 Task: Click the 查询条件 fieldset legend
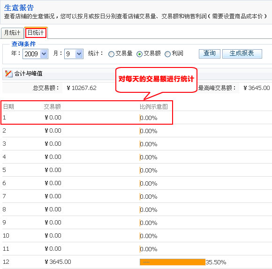point(23,44)
